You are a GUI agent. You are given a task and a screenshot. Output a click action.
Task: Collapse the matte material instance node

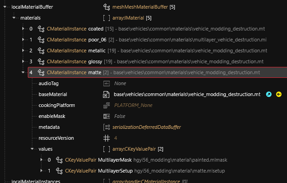24,72
